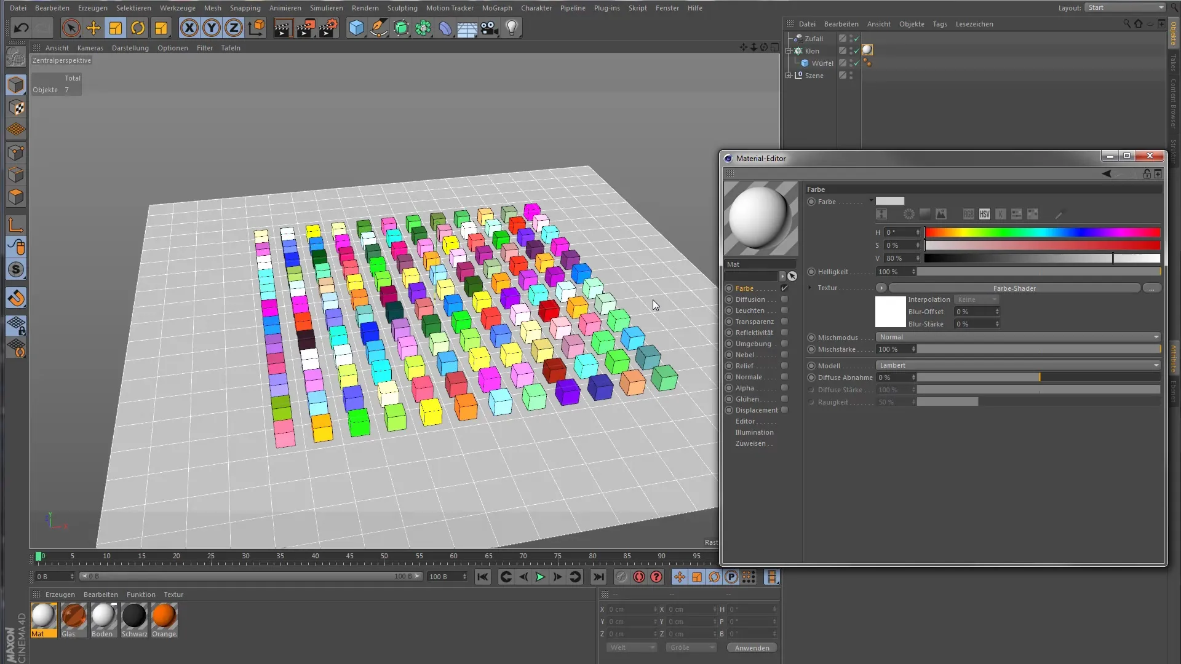1181x664 pixels.
Task: Enable the Transparenz channel checkbox
Action: (x=784, y=322)
